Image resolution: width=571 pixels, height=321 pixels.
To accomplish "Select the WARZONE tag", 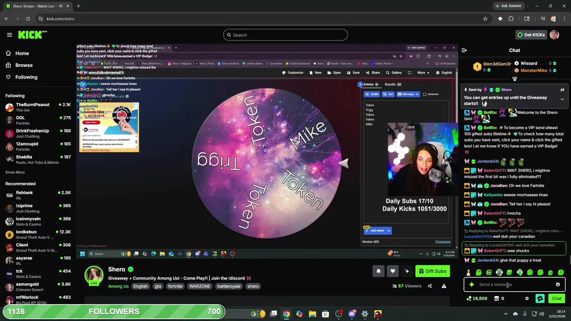I will pyautogui.click(x=199, y=286).
